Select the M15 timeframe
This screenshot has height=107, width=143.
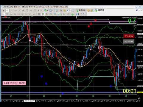(x=11, y=14)
